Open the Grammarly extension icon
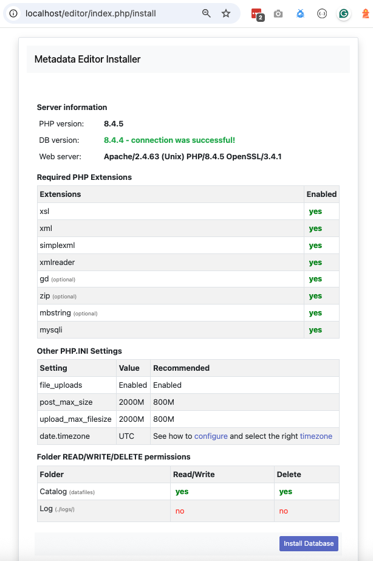The image size is (373, 561). pyautogui.click(x=344, y=13)
